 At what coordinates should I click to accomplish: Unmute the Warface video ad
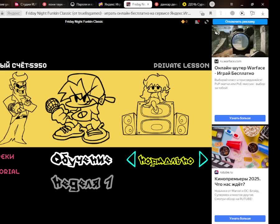click(217, 33)
